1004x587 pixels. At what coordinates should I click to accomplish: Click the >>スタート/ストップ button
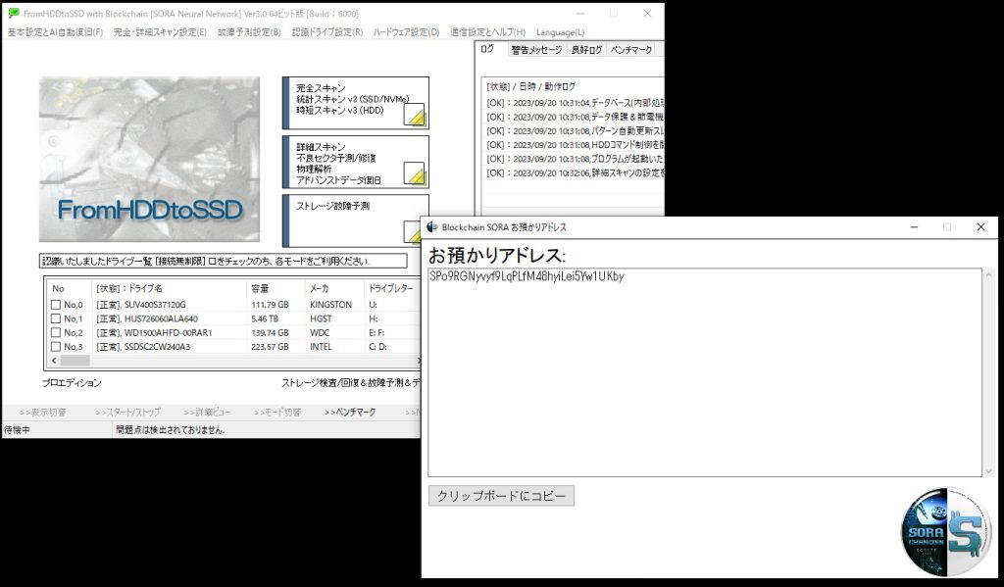pyautogui.click(x=128, y=413)
